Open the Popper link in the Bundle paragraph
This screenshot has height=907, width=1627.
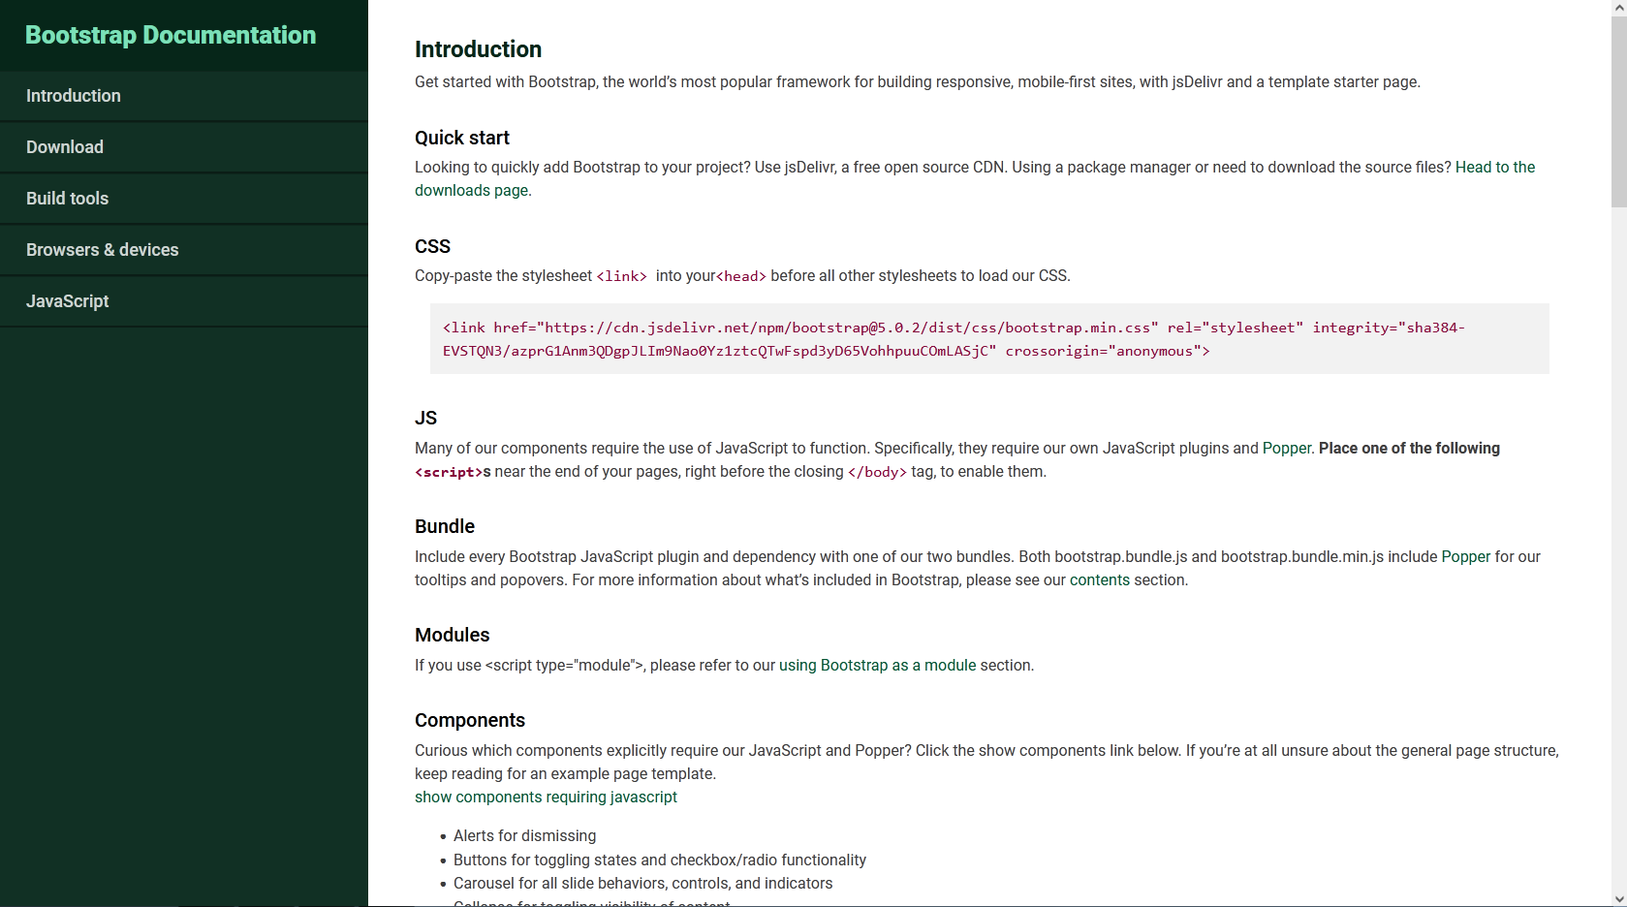[x=1465, y=556]
